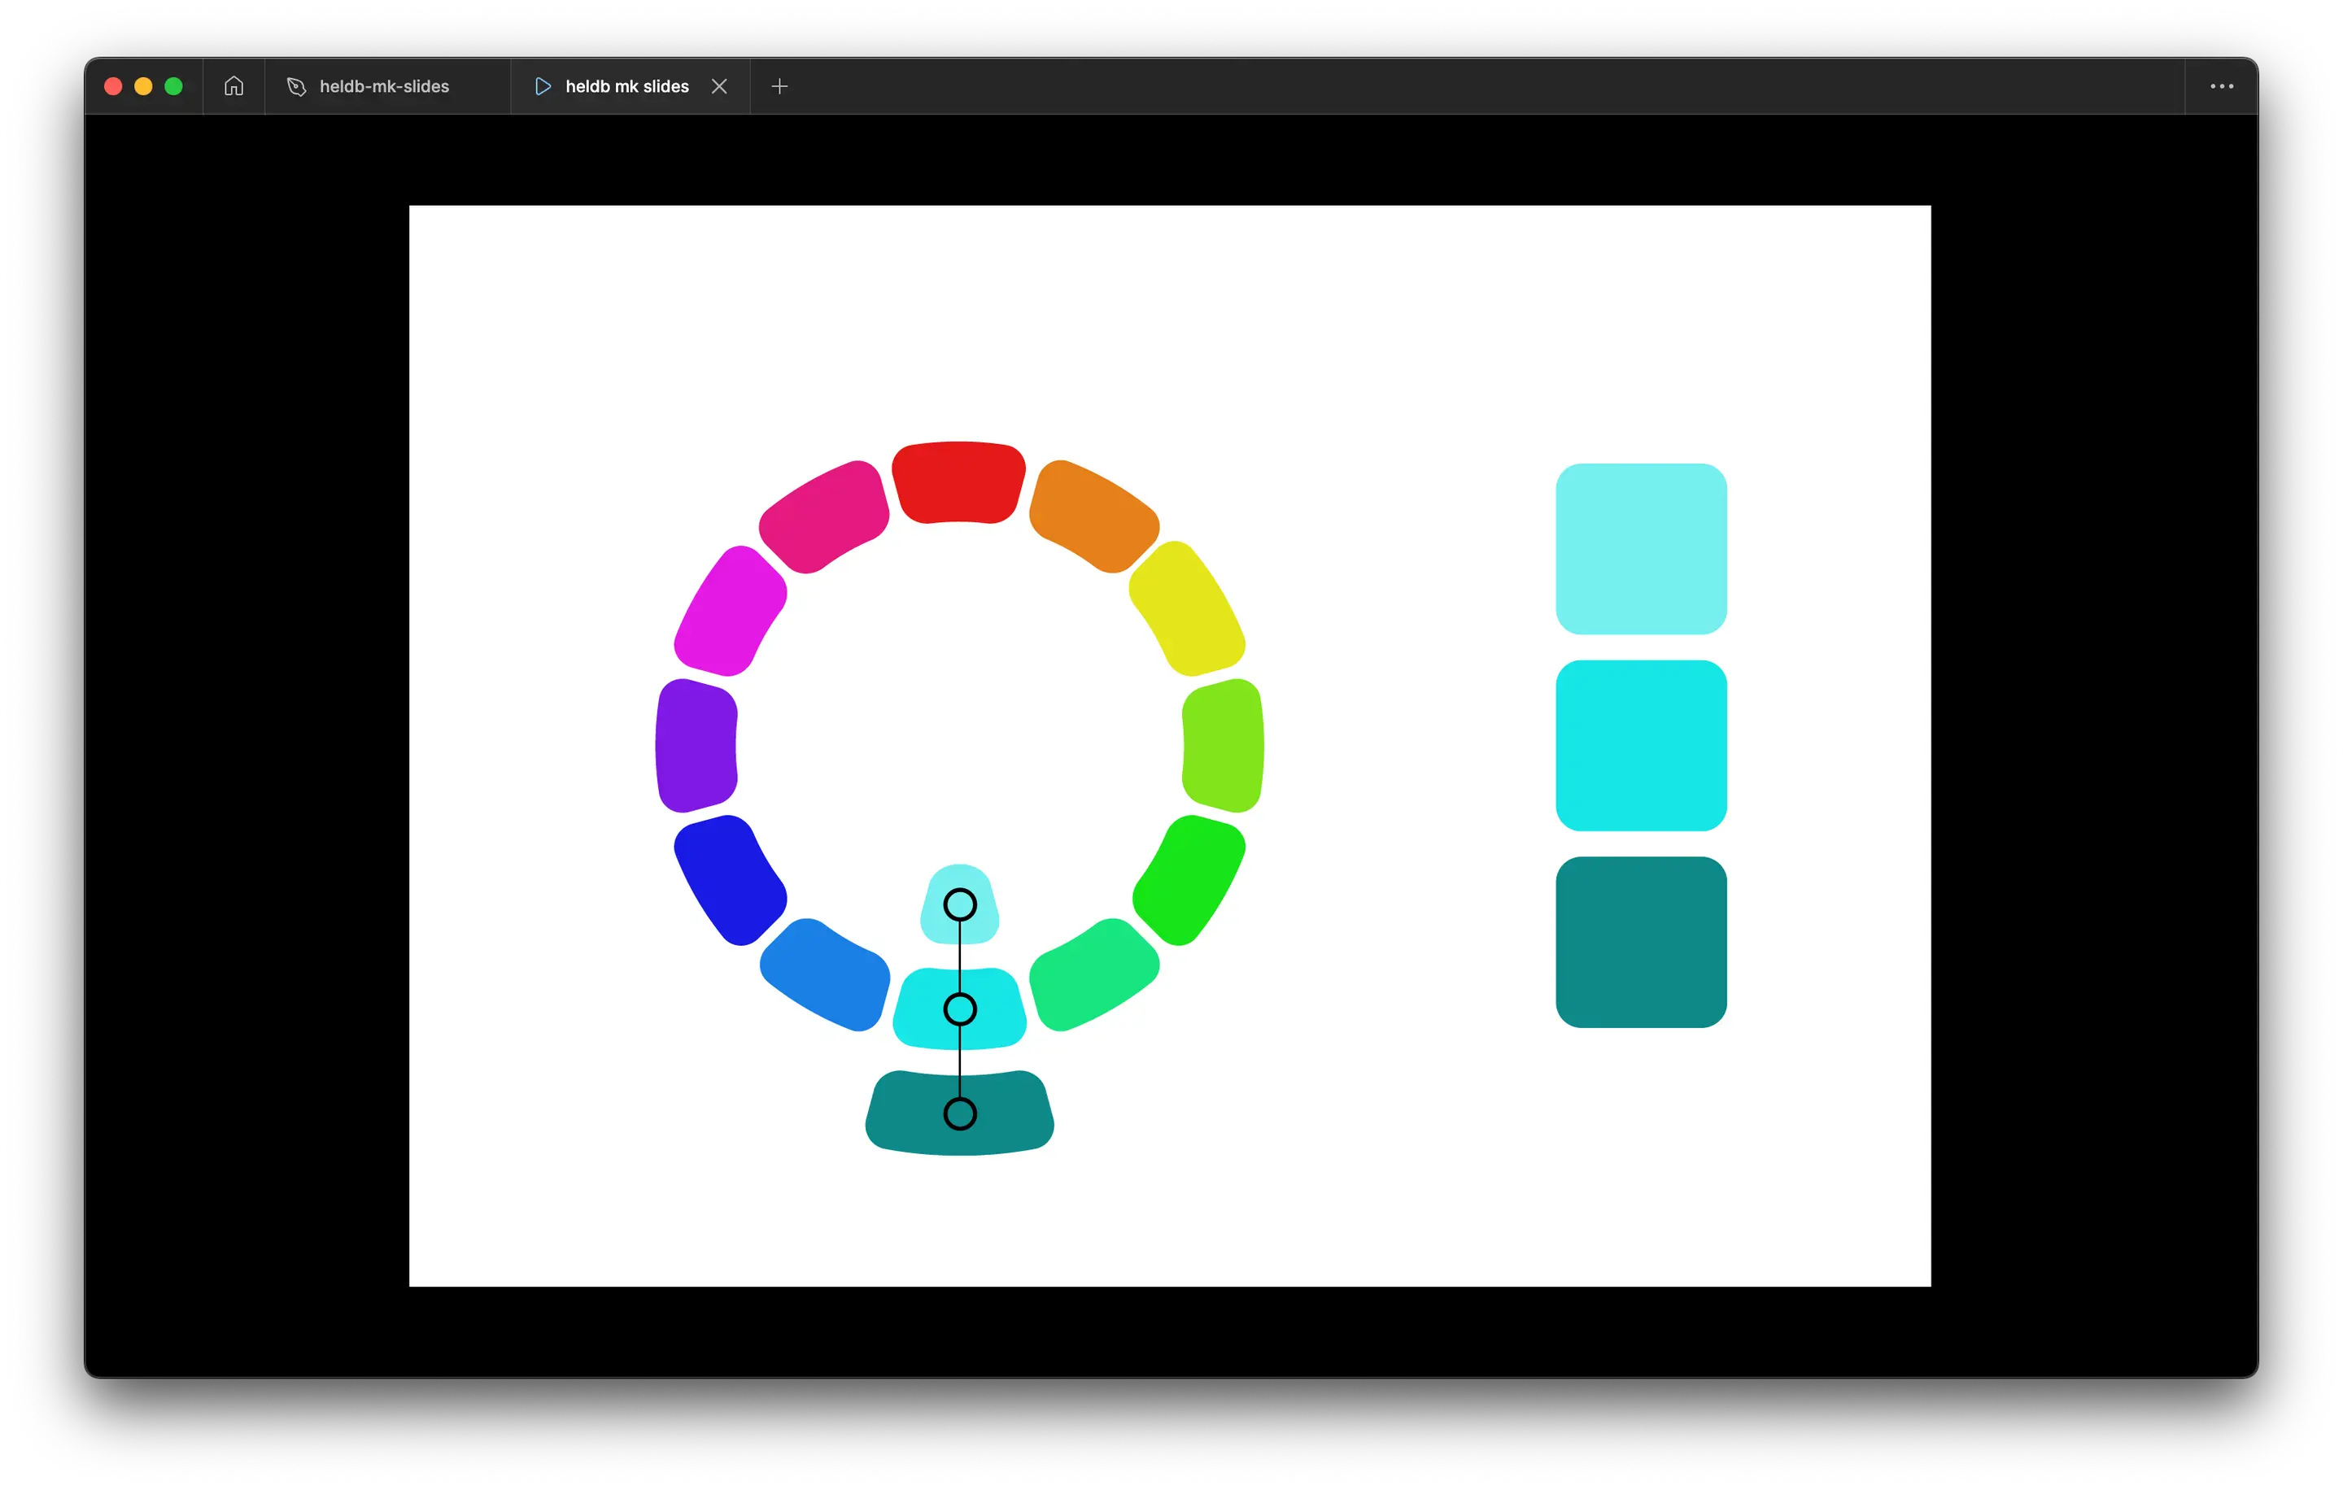Image resolution: width=2343 pixels, height=1490 pixels.
Task: Select the red segment of color wheel
Action: 958,482
